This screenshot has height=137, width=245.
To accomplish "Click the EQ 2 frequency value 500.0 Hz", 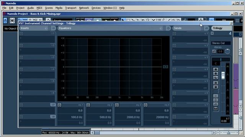I will [105, 117].
